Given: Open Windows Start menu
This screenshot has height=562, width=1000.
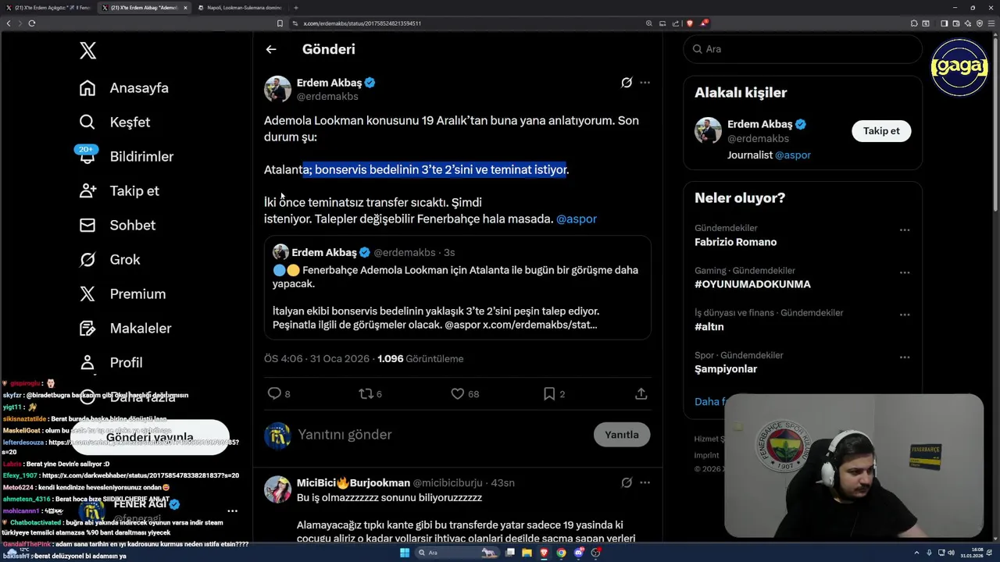Looking at the screenshot, I should [x=405, y=553].
